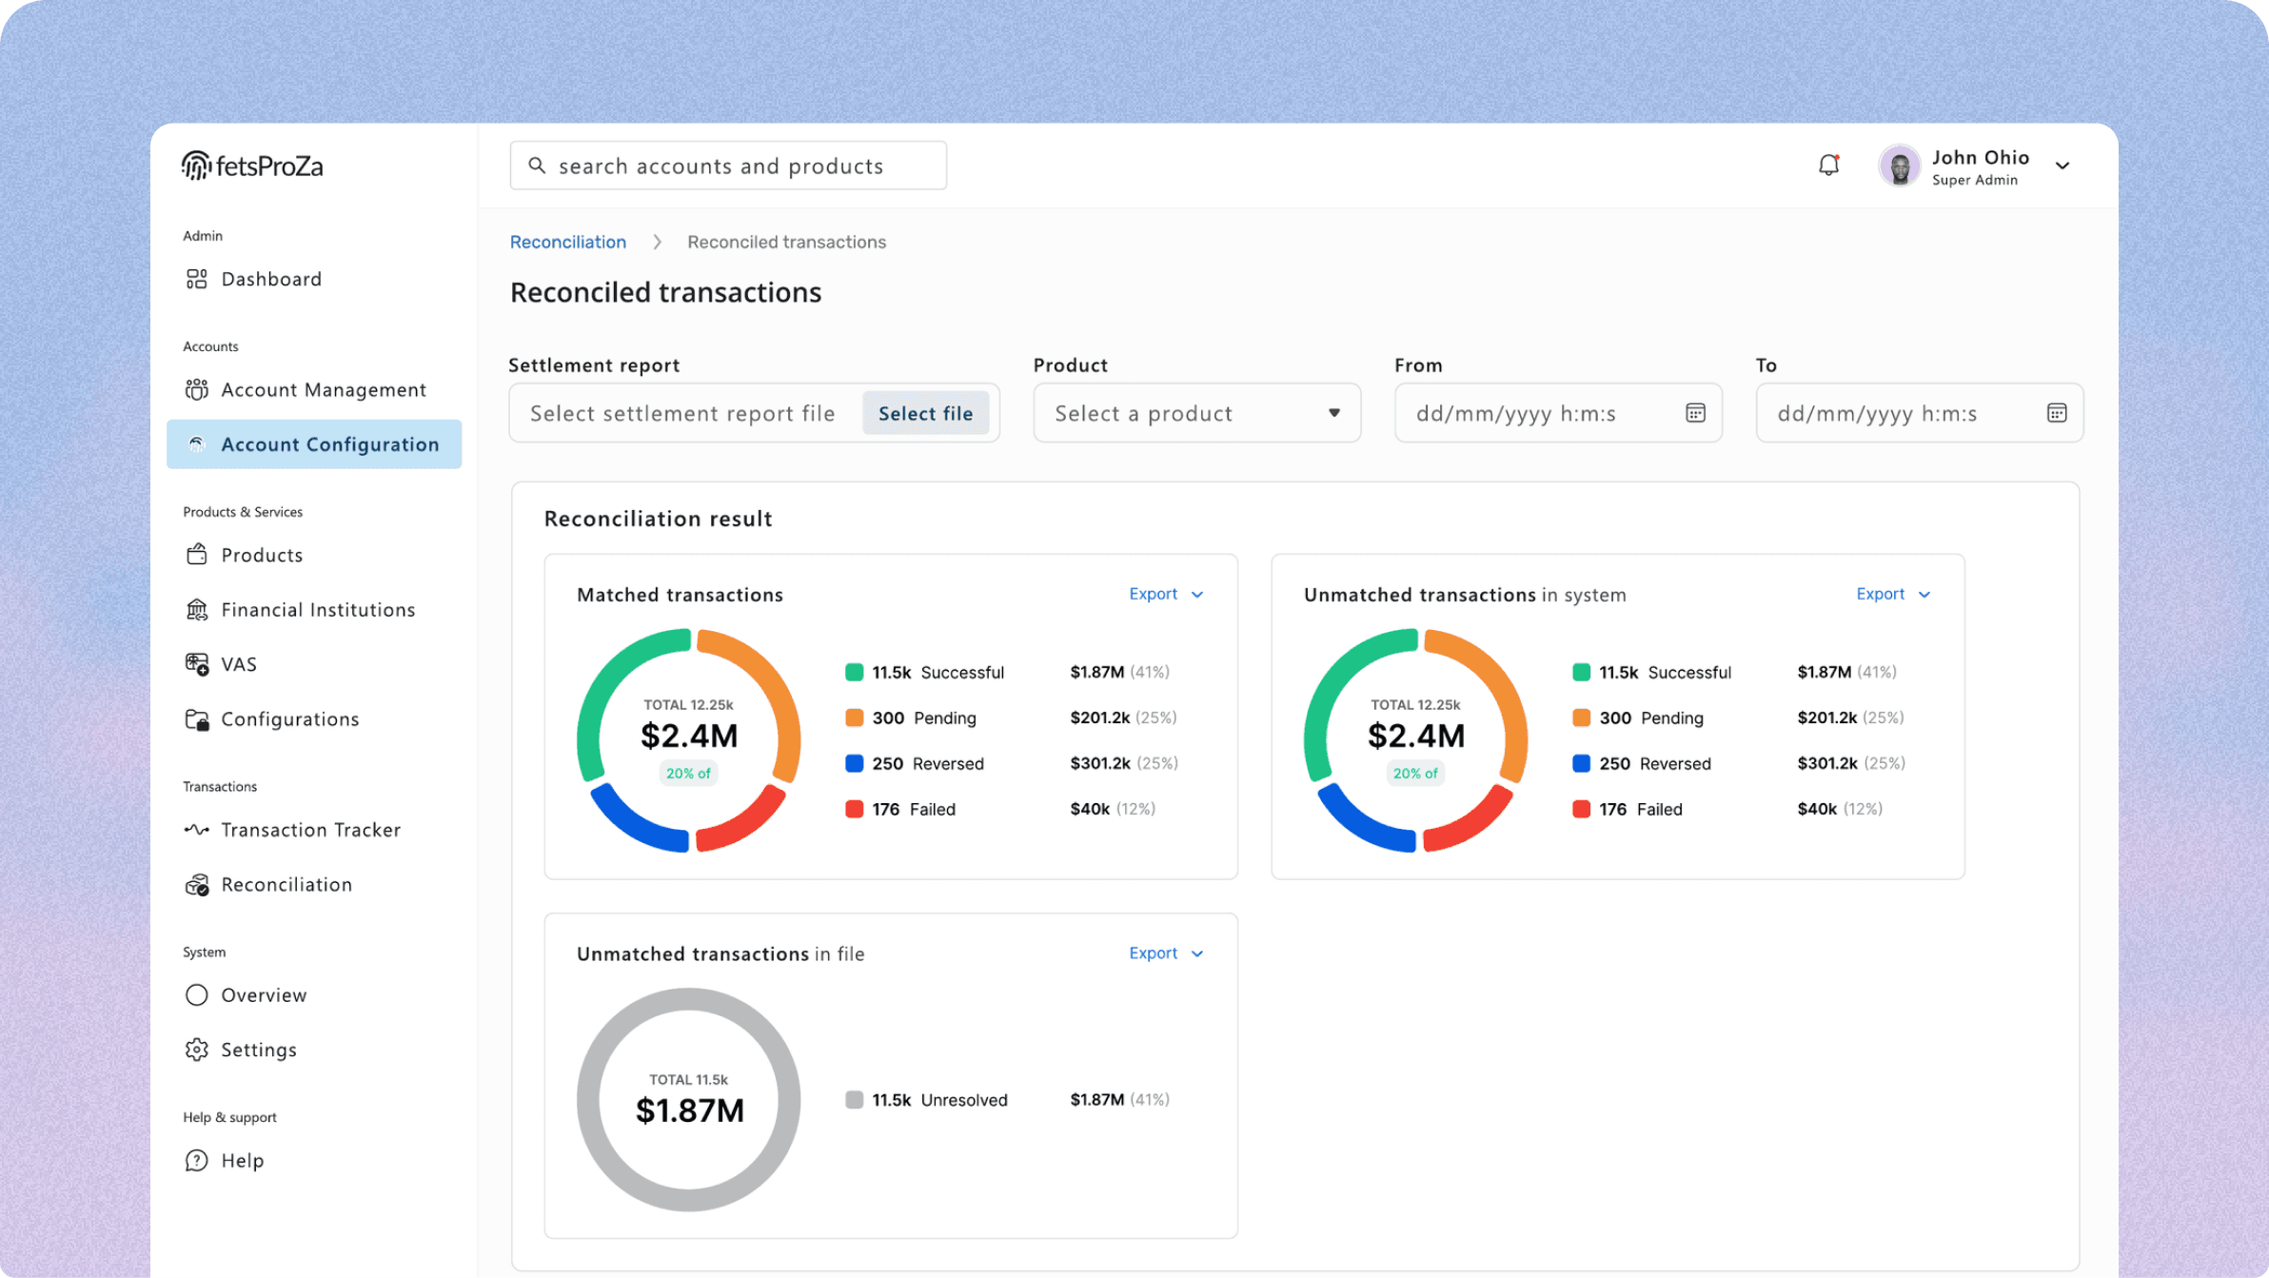Click blue Reversed swatch in Matched transactions

click(x=854, y=763)
